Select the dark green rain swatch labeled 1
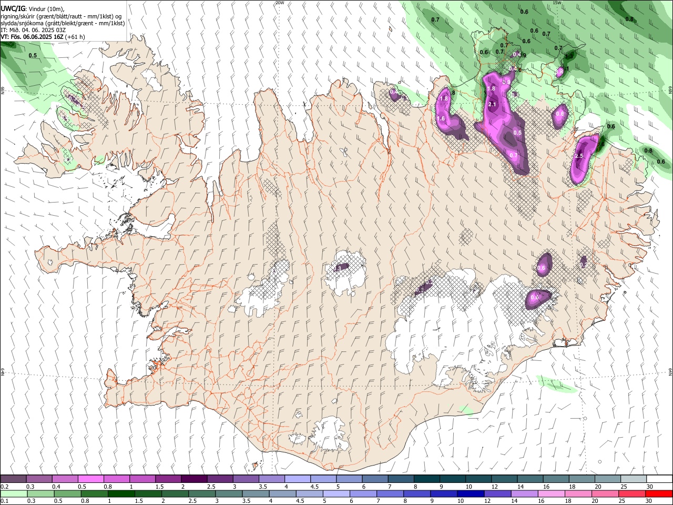Viewport: 673px width, 505px height. pyautogui.click(x=121, y=493)
